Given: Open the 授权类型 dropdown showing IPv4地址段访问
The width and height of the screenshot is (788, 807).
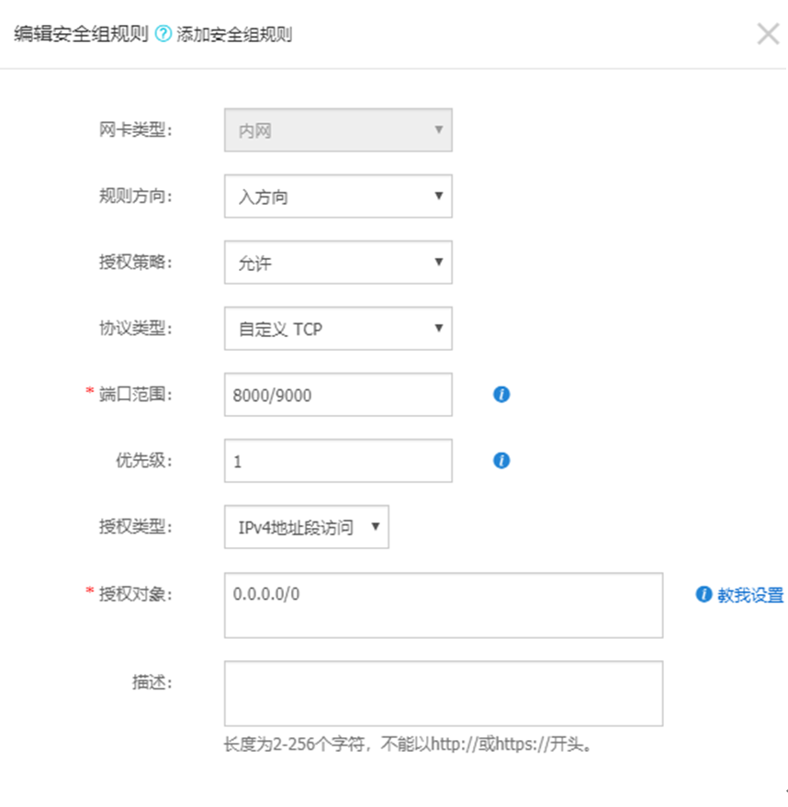Looking at the screenshot, I should click(306, 527).
